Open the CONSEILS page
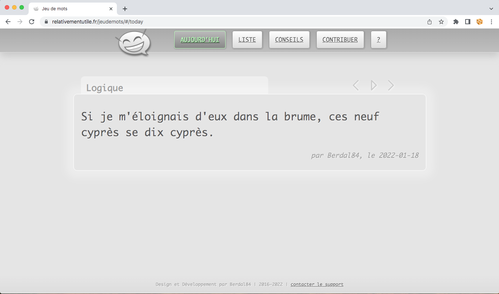Viewport: 499px width, 294px height. (x=289, y=40)
